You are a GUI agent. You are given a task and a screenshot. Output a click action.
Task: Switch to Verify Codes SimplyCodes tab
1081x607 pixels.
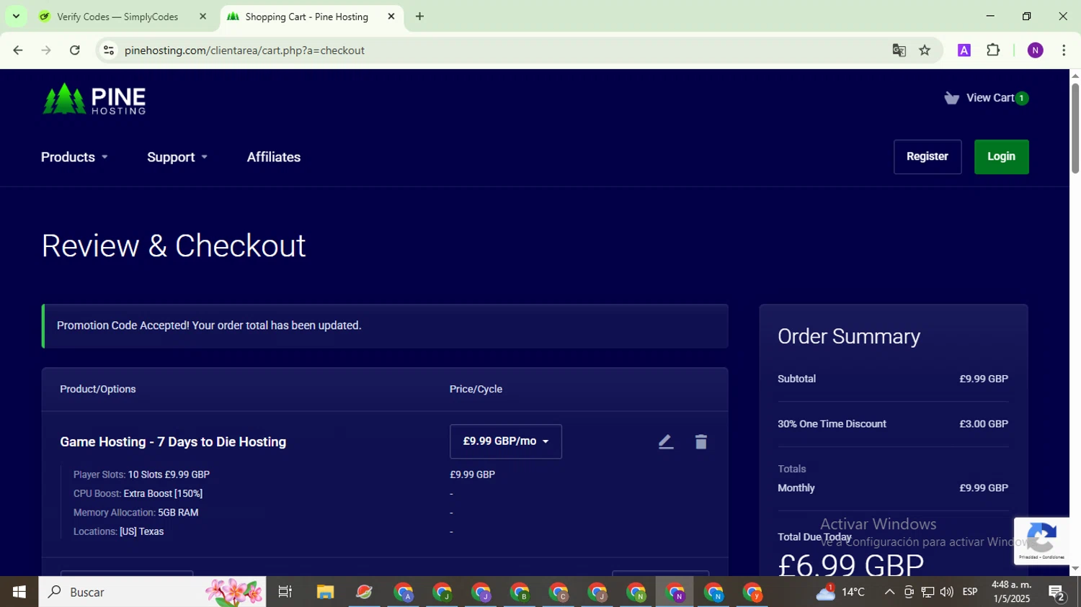(117, 17)
